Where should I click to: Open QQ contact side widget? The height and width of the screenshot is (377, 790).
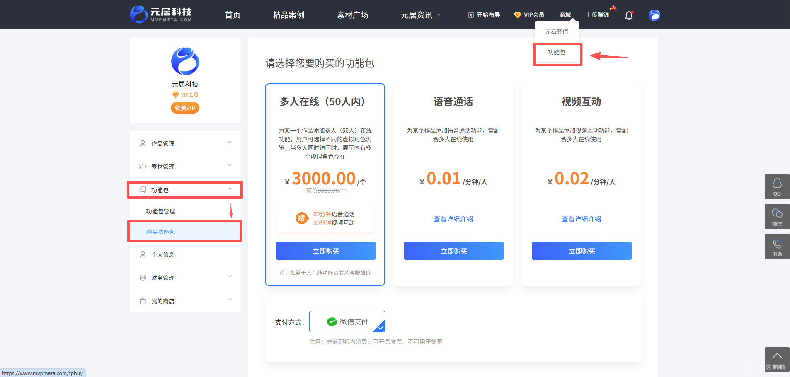(777, 186)
